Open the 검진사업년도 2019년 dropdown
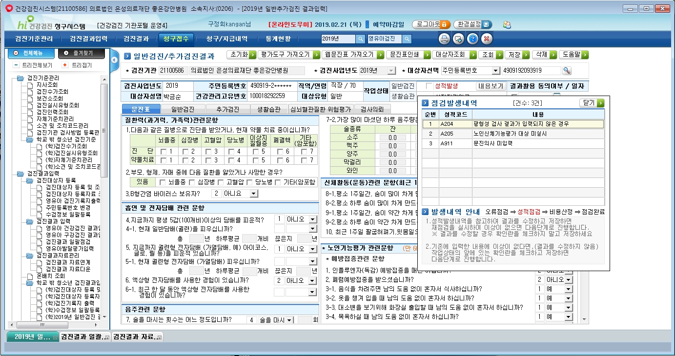675x356 pixels. pyautogui.click(x=391, y=71)
